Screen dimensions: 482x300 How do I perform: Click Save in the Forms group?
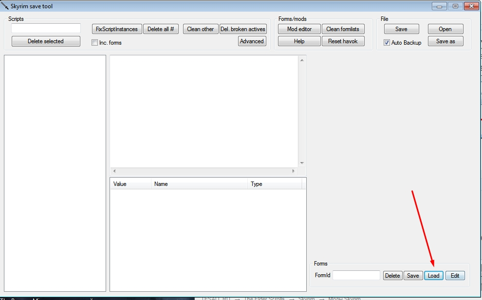(x=413, y=275)
